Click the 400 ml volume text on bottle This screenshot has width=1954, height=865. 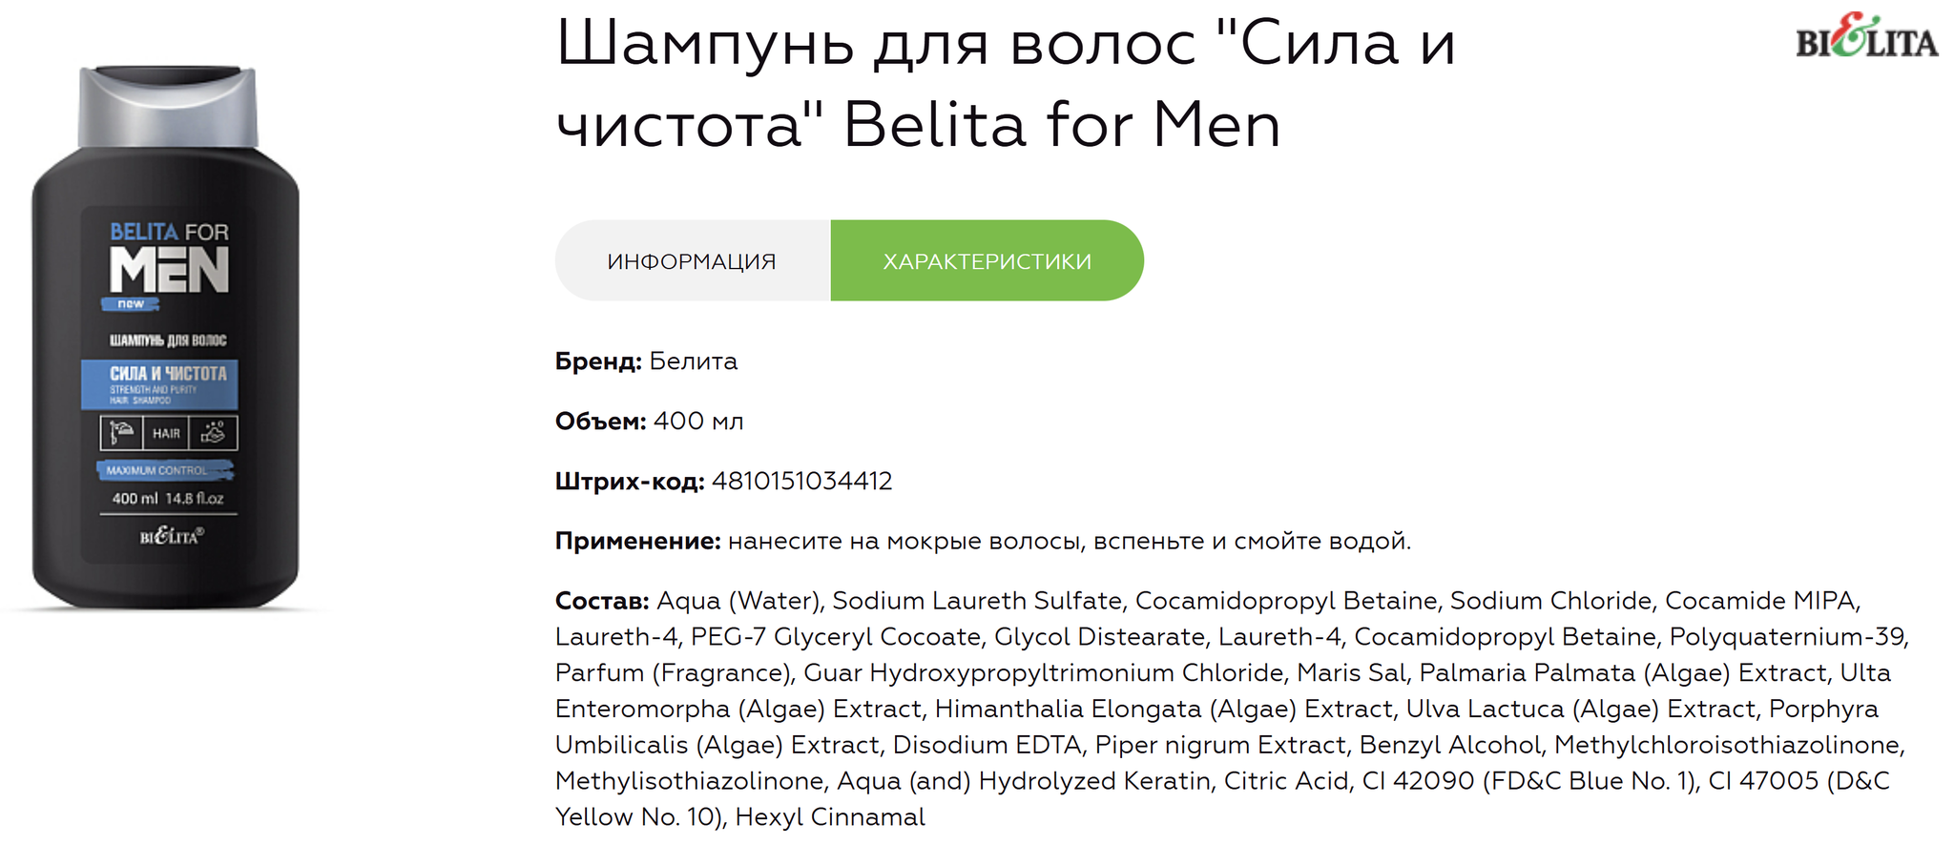[135, 499]
